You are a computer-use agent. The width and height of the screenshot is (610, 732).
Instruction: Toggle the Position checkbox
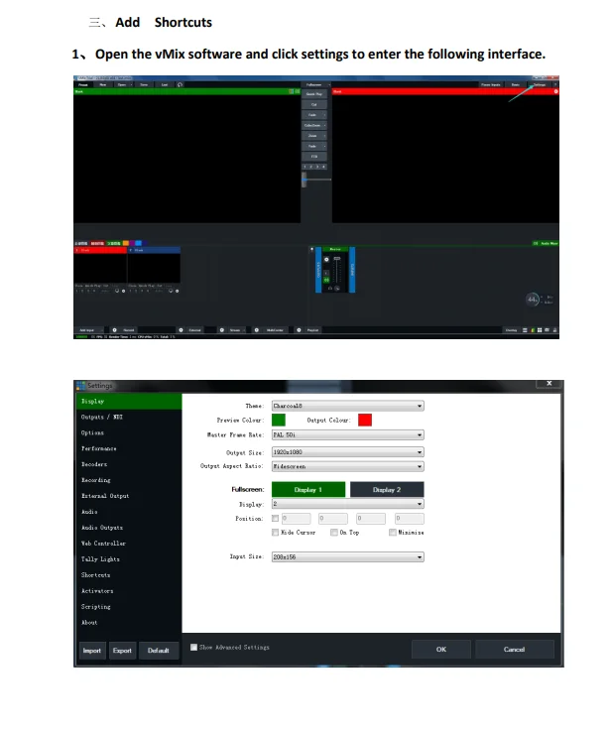pos(276,518)
